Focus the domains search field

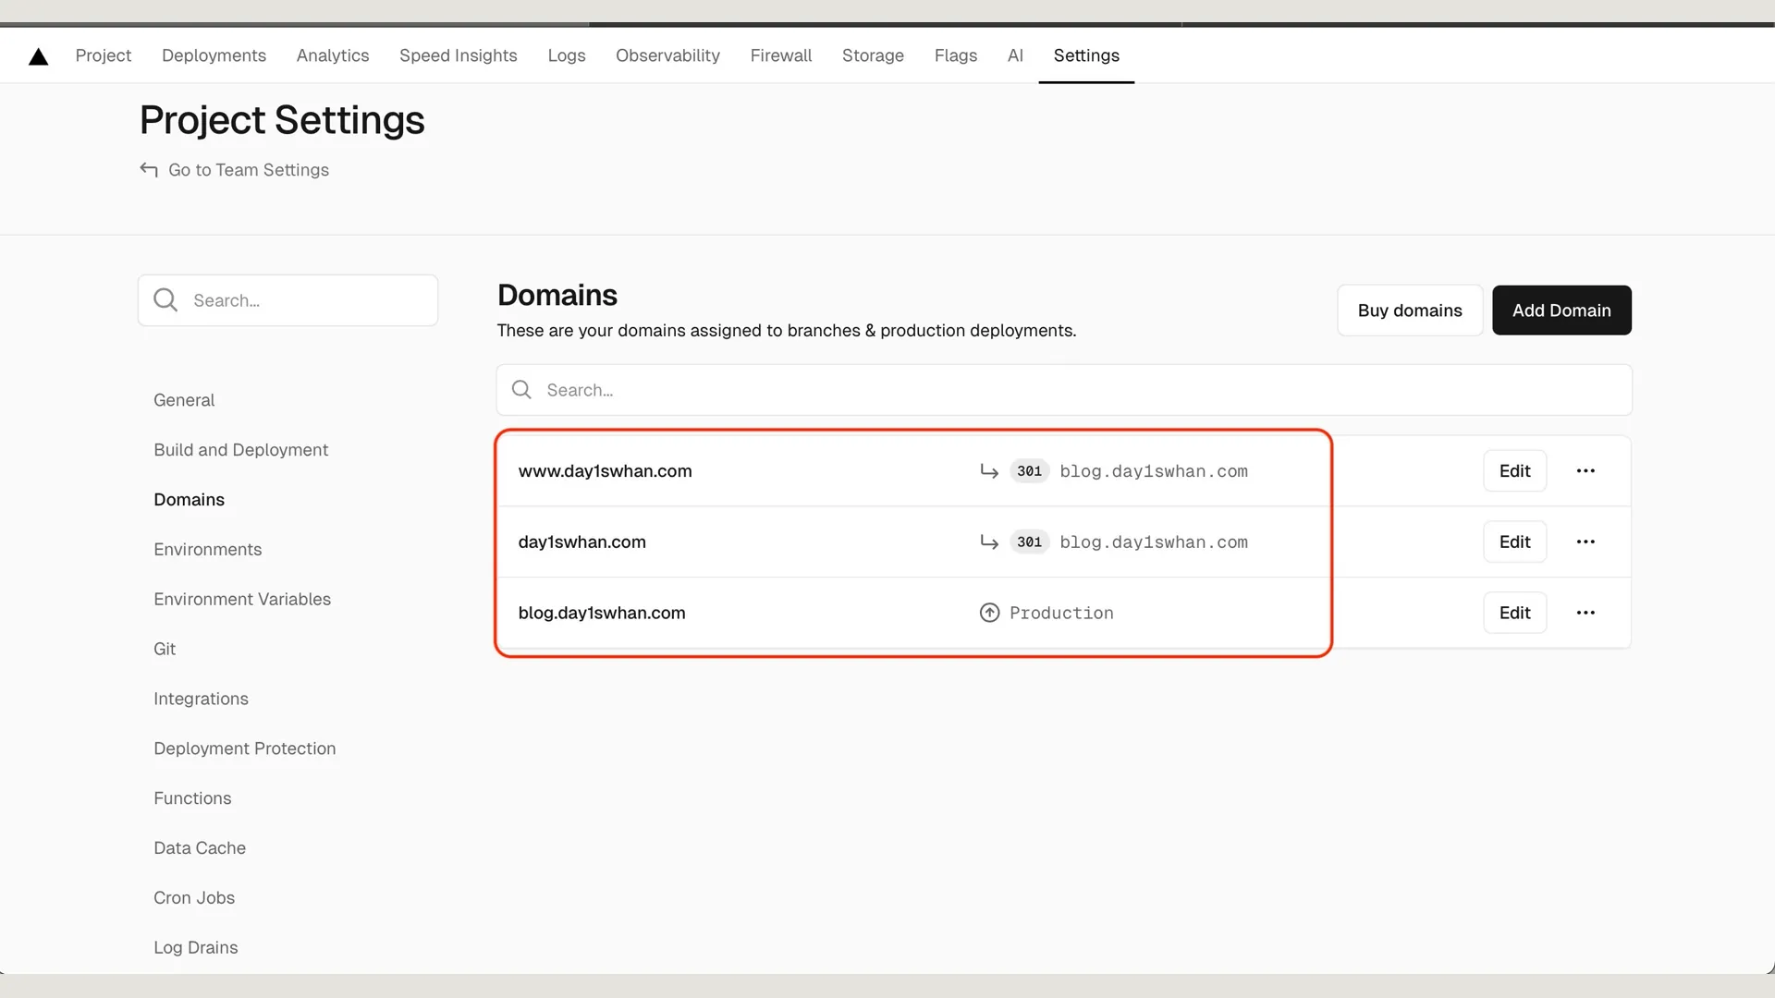point(1064,390)
